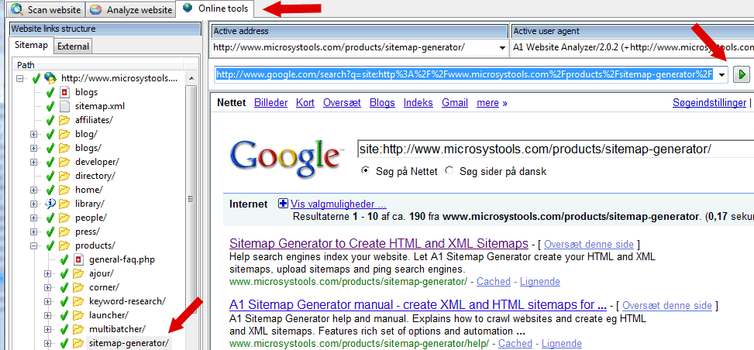This screenshot has height=350, width=754.
Task: Expand the press/ folder node
Action: click(x=33, y=232)
